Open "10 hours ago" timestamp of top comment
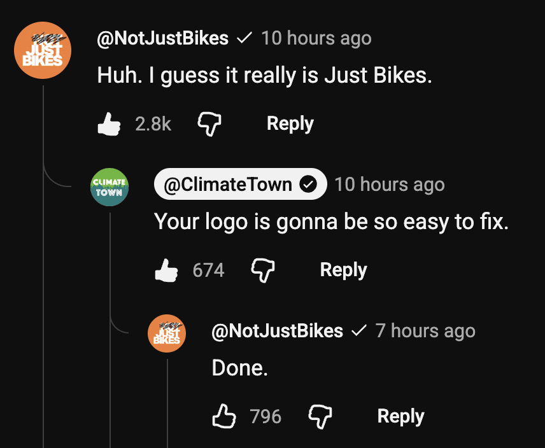 tap(316, 38)
